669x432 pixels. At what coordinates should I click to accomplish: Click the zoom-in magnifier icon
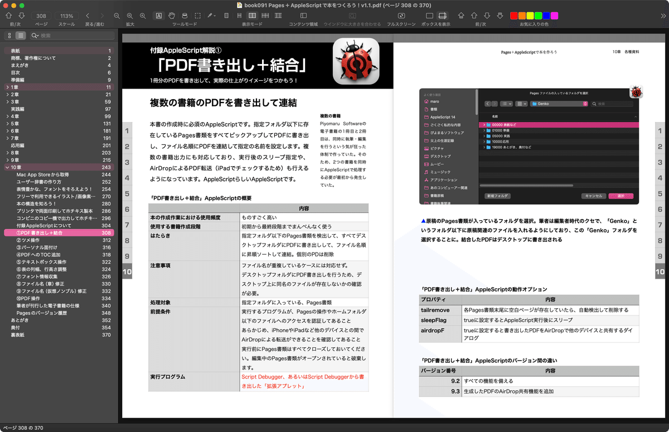[x=142, y=16]
